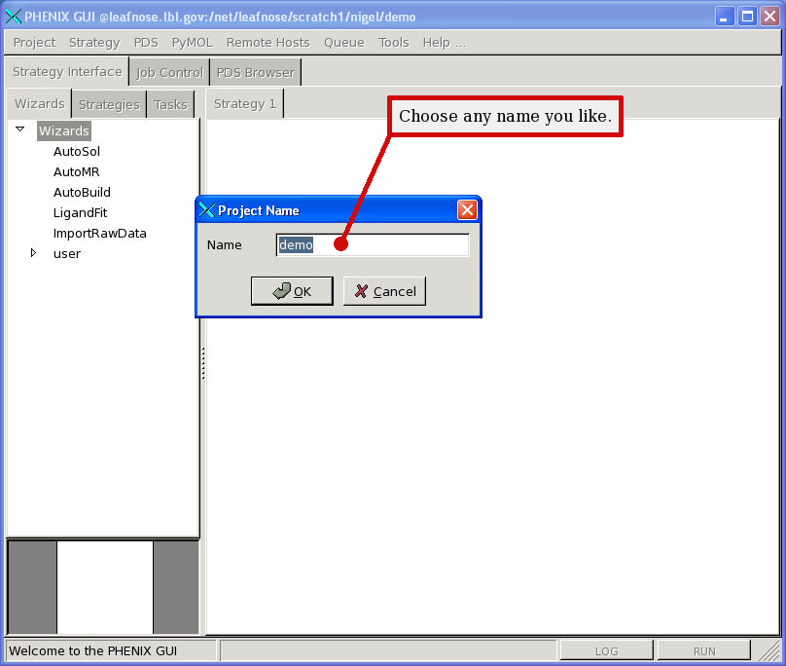
Task: Close the Project Name dialog
Action: click(x=467, y=210)
